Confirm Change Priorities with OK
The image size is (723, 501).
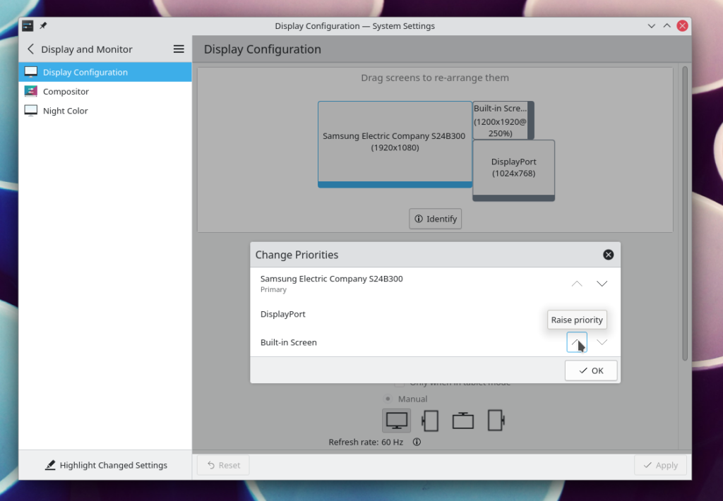pos(591,370)
